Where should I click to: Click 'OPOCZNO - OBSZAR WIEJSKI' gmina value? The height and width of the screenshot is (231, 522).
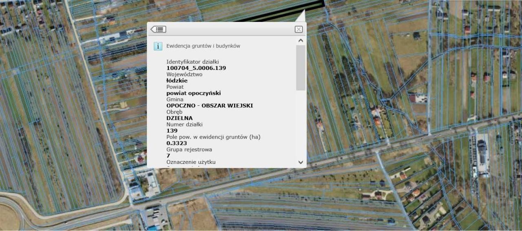tap(210, 106)
